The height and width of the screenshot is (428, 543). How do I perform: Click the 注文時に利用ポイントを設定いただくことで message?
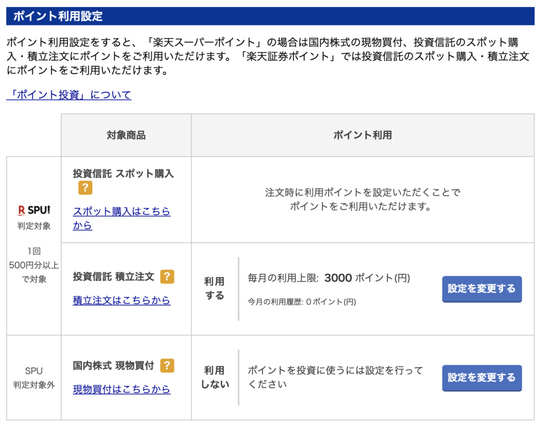pyautogui.click(x=363, y=200)
